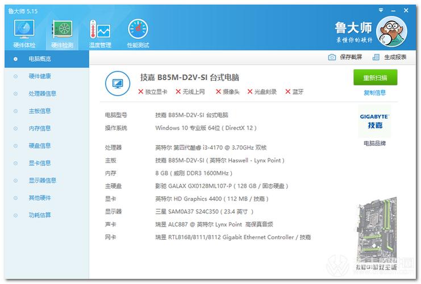Screen dimensions: 421x284
Task: Click the red X beside 独立显卡
Action: (x=140, y=92)
